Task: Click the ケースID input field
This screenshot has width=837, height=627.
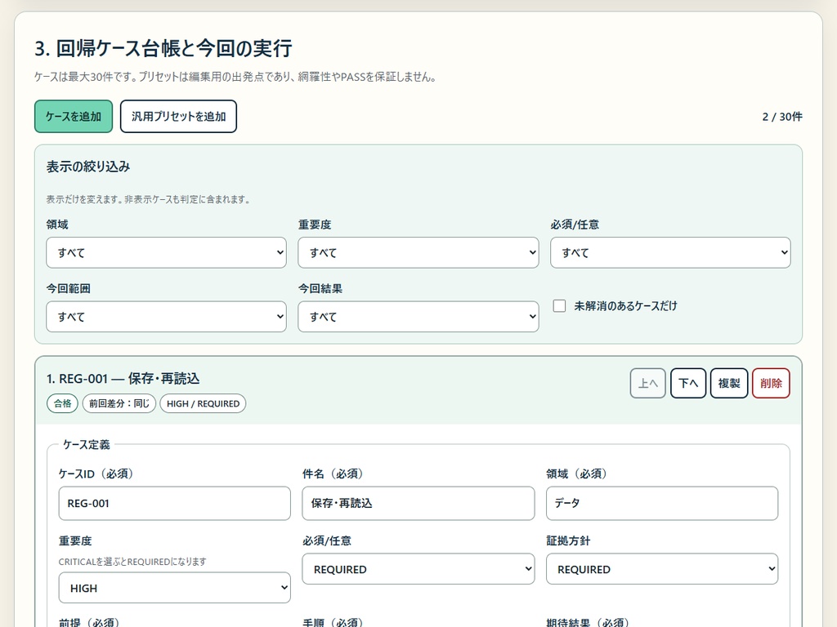Action: point(175,503)
